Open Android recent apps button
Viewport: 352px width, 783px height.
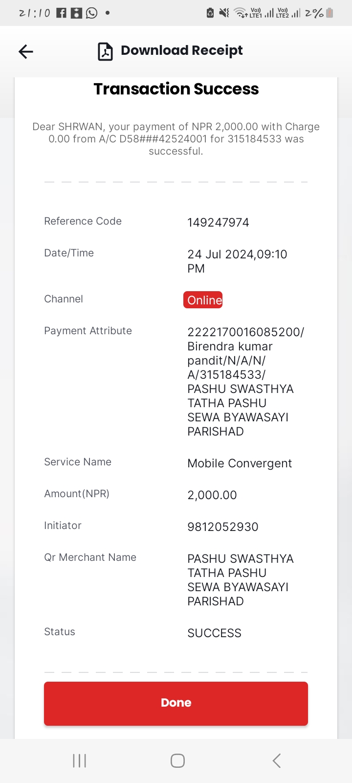click(x=79, y=760)
